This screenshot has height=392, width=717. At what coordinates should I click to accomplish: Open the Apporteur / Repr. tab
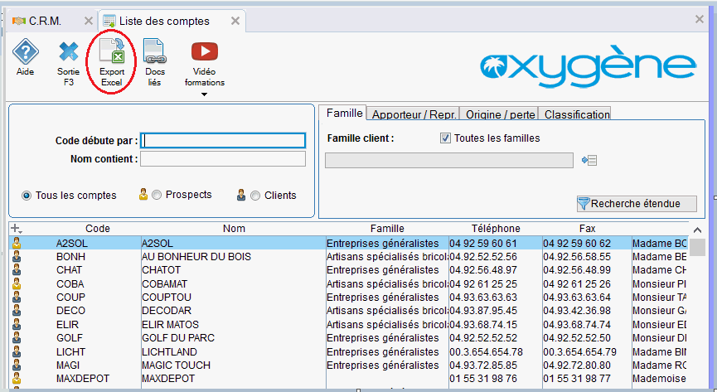point(414,114)
